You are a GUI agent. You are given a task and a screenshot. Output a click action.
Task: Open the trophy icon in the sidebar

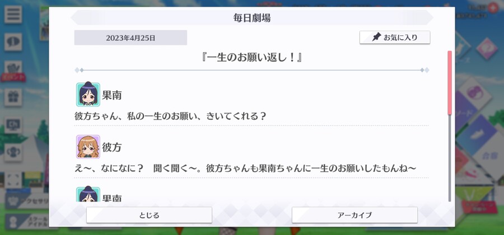(x=13, y=153)
